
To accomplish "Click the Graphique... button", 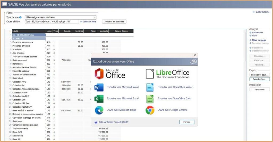I will coord(259,56).
